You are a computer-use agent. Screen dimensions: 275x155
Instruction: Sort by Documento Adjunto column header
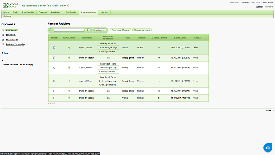(159, 37)
